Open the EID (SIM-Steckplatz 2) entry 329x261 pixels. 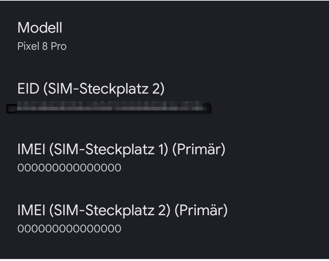click(x=91, y=89)
